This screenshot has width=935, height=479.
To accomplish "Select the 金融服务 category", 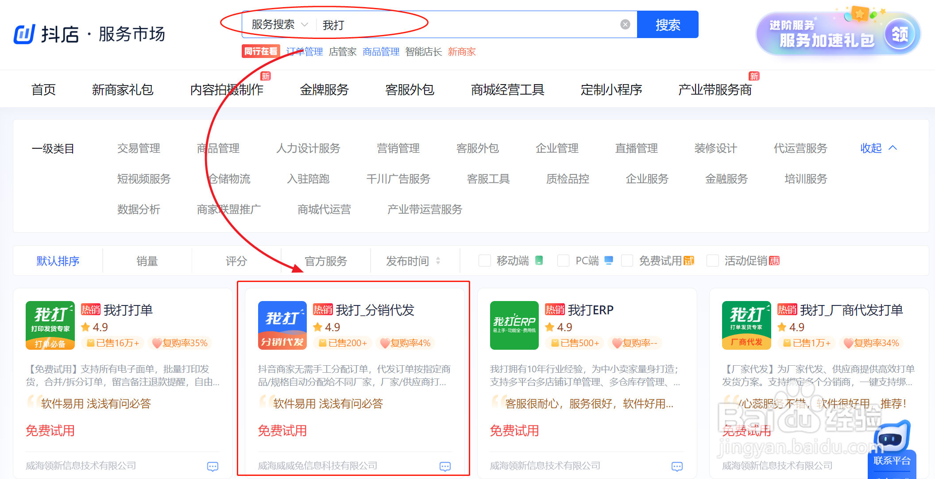I will 726,179.
